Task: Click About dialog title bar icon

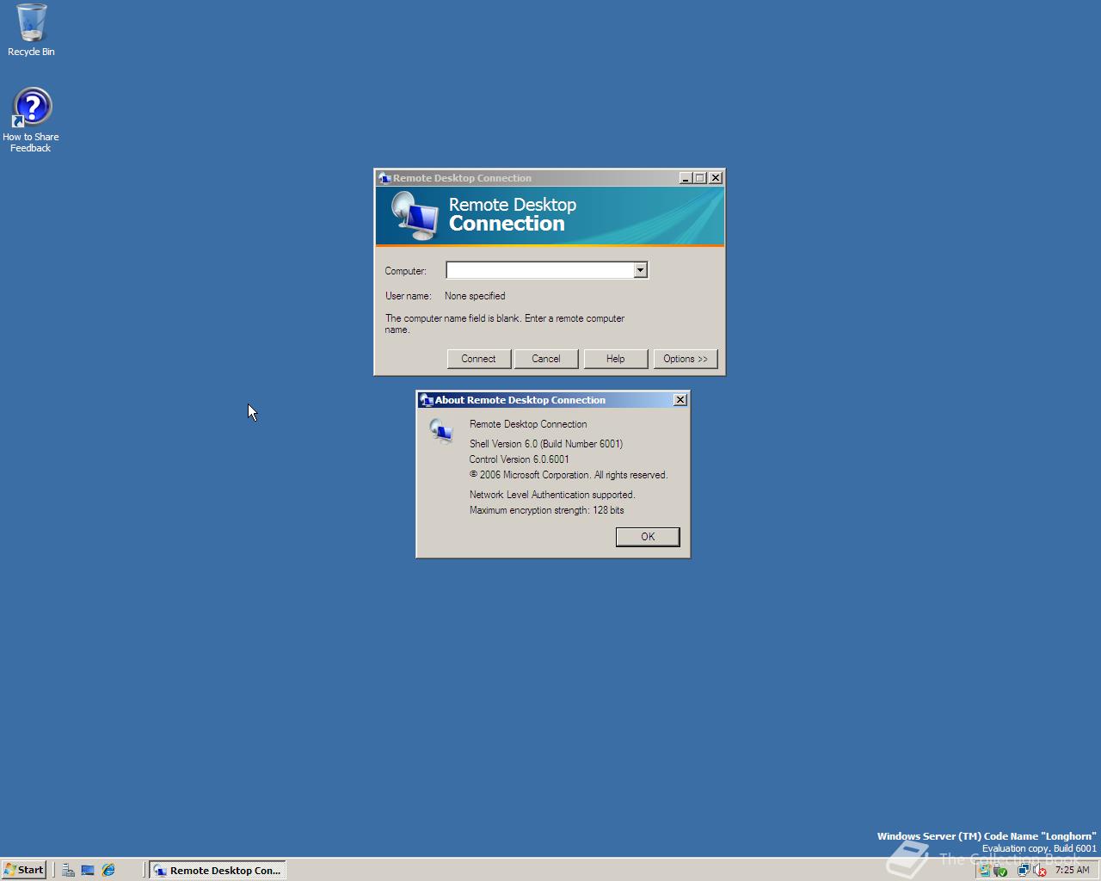Action: pyautogui.click(x=426, y=400)
